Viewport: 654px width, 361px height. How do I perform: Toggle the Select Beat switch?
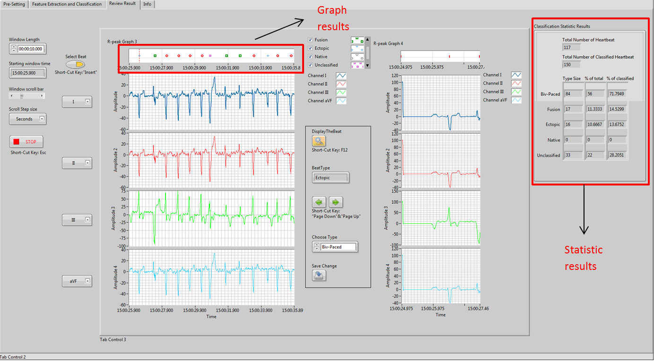click(x=76, y=64)
